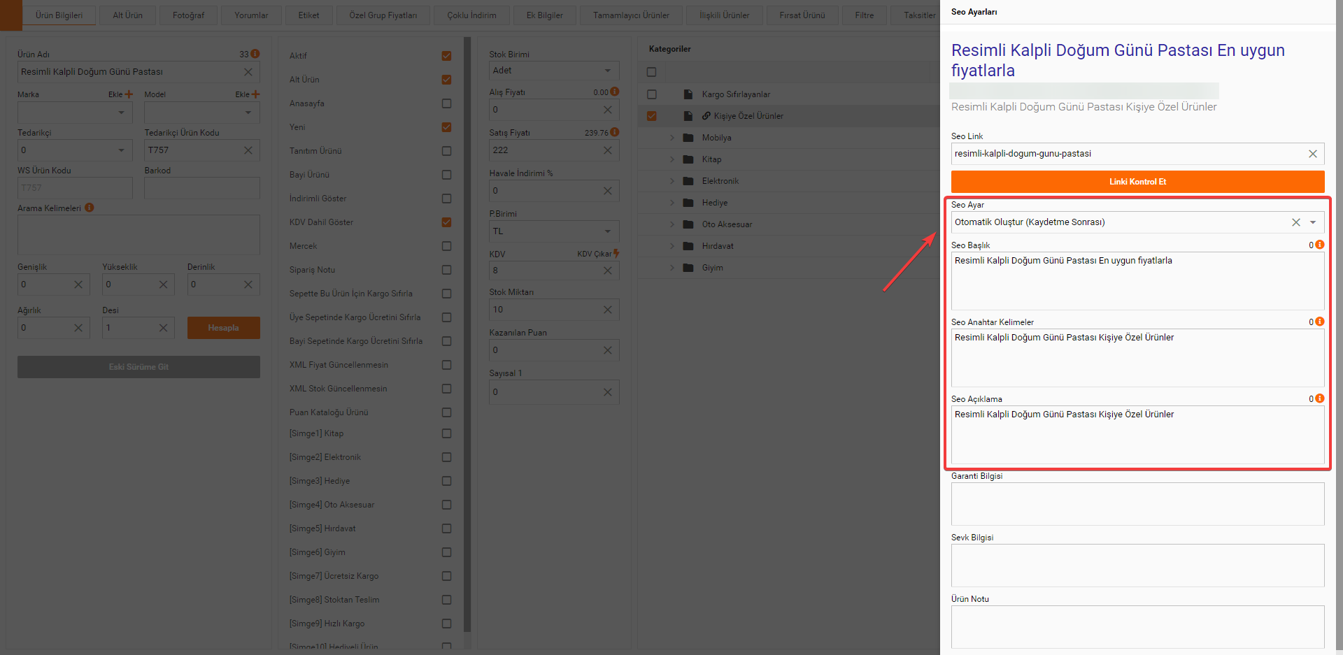
Task: Click the Seo Başlık info icon
Action: pyautogui.click(x=1320, y=245)
